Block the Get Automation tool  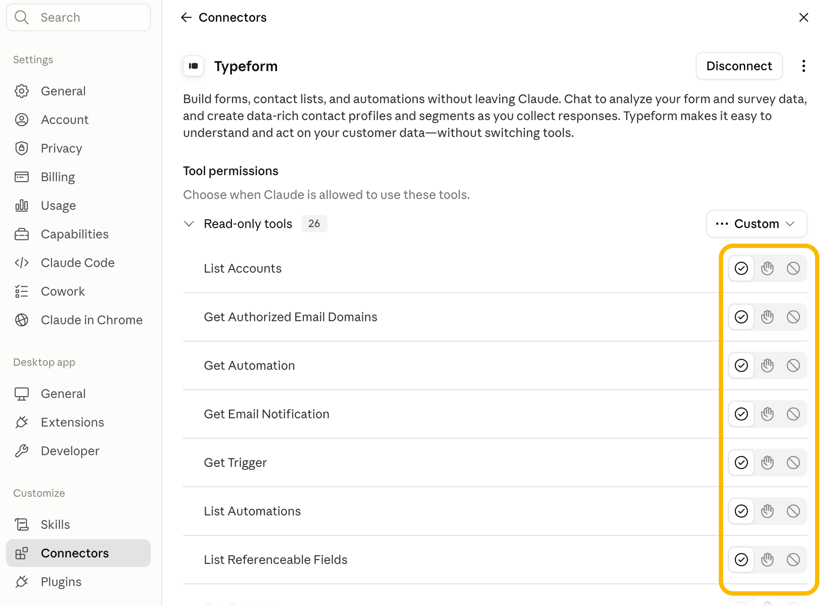click(793, 365)
